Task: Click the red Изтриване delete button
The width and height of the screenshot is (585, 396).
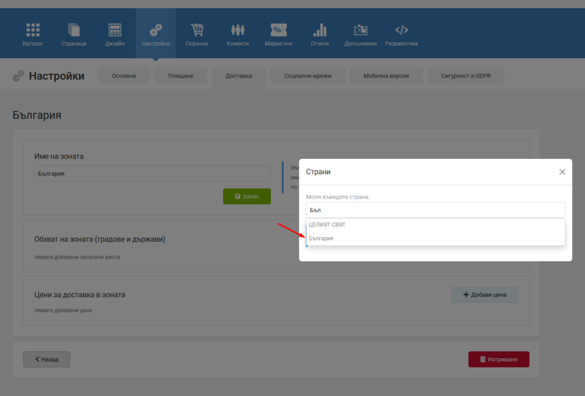Action: coord(499,359)
